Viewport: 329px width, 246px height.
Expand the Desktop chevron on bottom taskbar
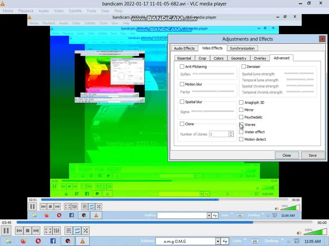282,240
